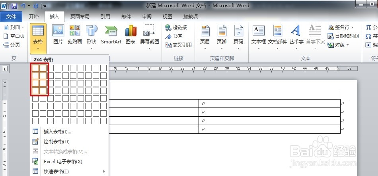Open the 文本框 text box gallery
The width and height of the screenshot is (378, 176).
(x=258, y=37)
